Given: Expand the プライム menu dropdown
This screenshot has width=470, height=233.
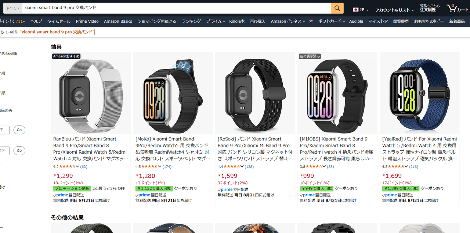Looking at the screenshot, I should (216, 22).
